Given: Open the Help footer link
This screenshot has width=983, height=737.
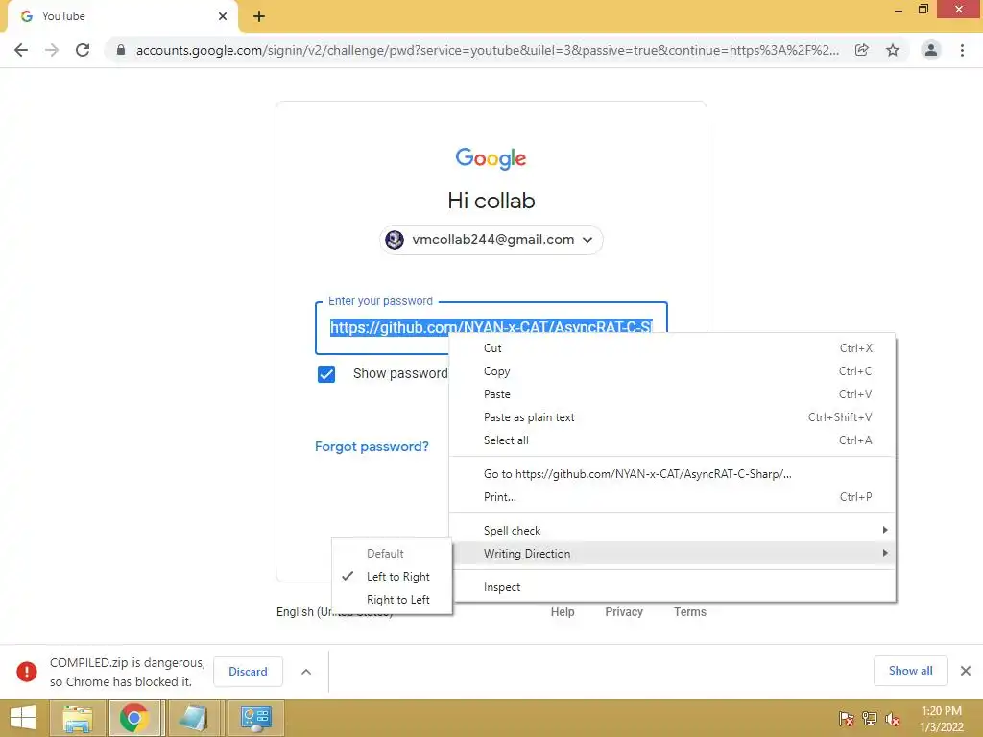Looking at the screenshot, I should click(x=563, y=612).
